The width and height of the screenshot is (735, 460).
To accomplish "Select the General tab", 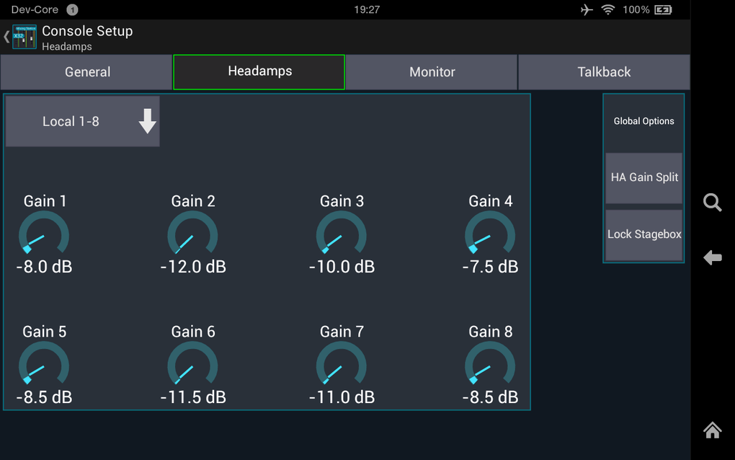I will (x=87, y=71).
